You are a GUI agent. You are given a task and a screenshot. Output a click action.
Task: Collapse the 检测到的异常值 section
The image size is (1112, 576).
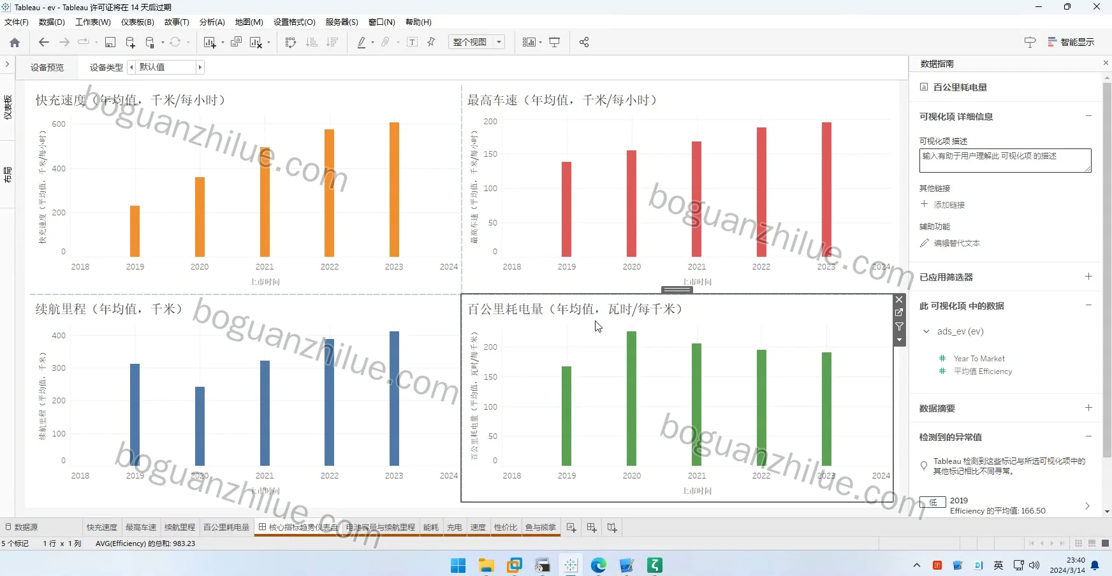(1088, 436)
